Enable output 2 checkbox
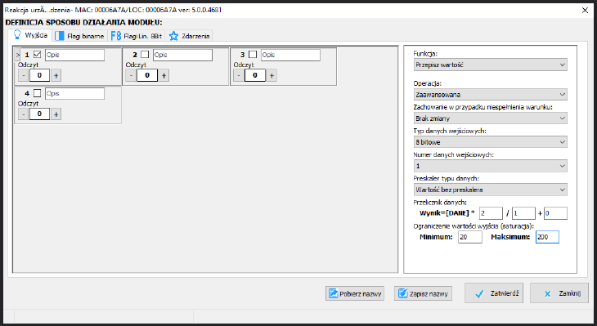 click(145, 55)
